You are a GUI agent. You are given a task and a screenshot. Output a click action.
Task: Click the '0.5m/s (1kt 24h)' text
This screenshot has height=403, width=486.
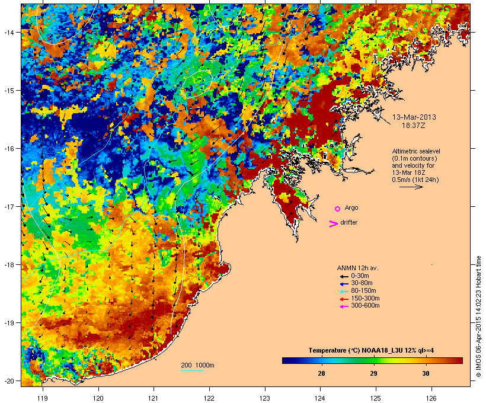click(415, 180)
